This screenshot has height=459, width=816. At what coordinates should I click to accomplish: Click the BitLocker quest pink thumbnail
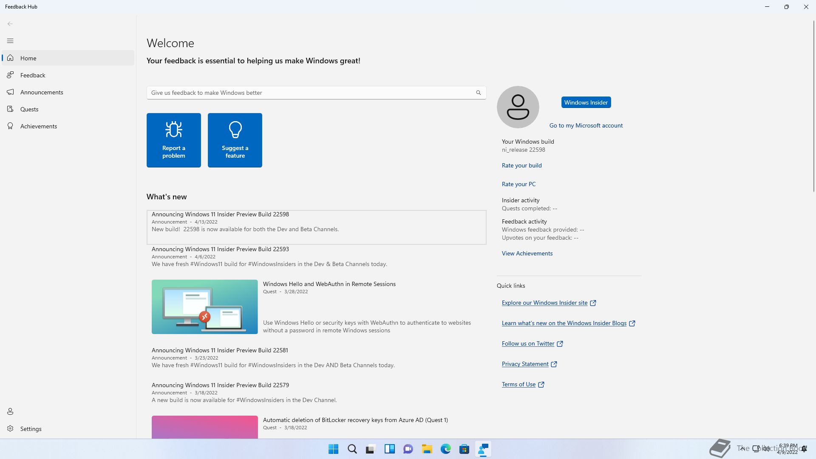click(205, 427)
